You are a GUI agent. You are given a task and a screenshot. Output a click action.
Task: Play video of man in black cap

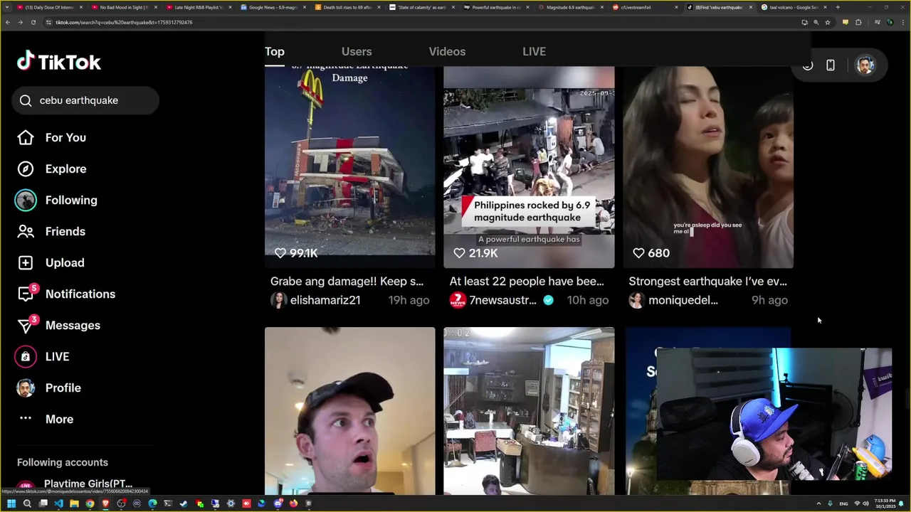pos(349,411)
